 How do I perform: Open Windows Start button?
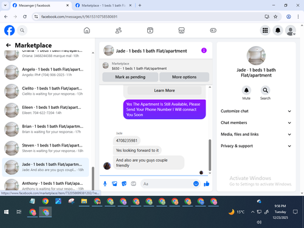coord(6,212)
